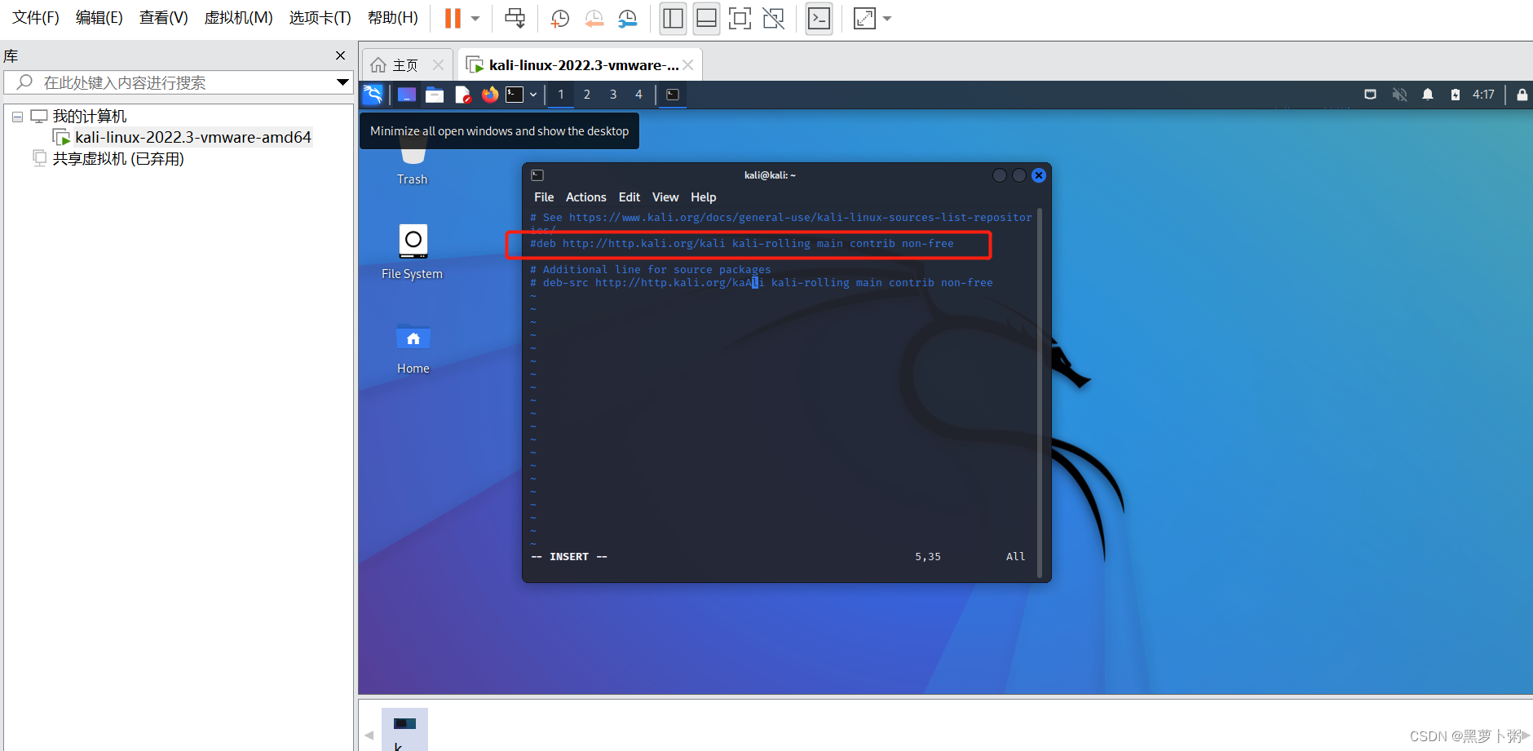Screen dimensions: 1533x751
Task: Collapse the 我的计算机 tree node
Action: click(17, 117)
